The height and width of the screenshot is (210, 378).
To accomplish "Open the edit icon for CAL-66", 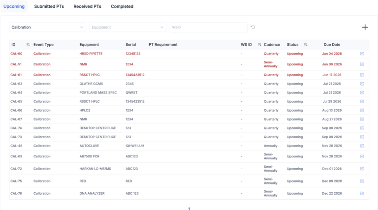I will 362,110.
